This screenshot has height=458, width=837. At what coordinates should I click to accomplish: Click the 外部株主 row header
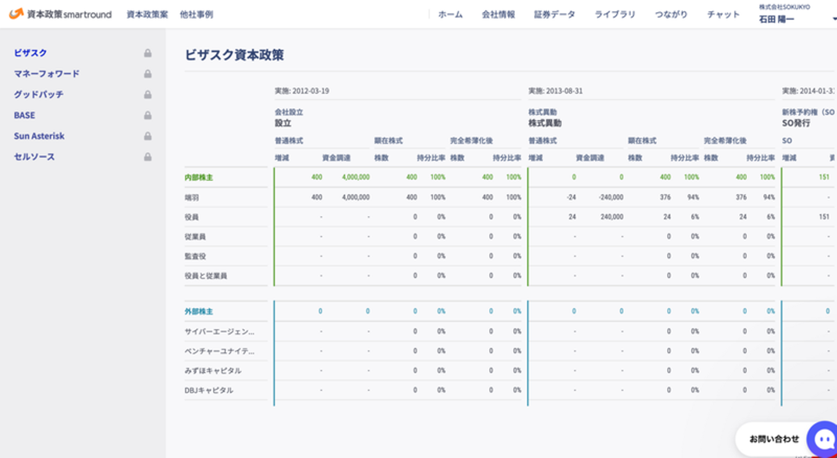[199, 312]
